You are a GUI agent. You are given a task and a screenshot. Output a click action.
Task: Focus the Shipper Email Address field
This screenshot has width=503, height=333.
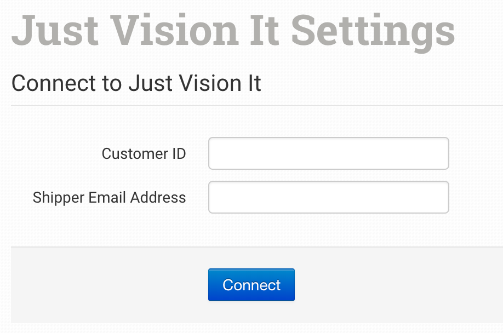click(x=328, y=197)
